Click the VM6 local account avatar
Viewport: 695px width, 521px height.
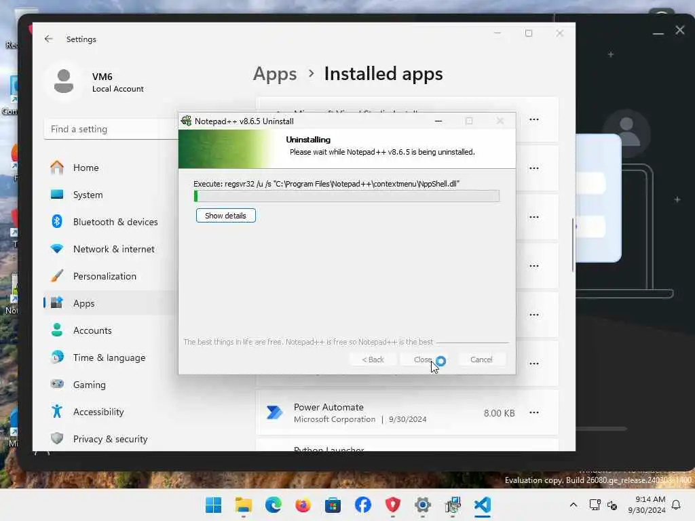click(64, 81)
